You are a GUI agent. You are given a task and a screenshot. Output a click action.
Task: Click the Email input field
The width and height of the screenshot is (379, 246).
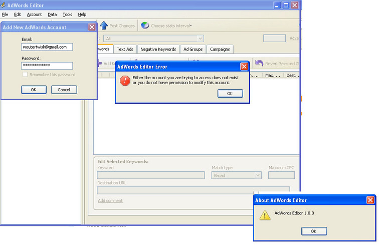[x=47, y=47]
